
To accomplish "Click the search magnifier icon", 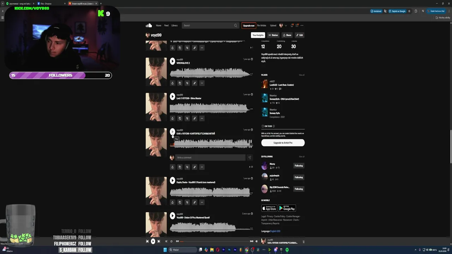I will 236,25.
